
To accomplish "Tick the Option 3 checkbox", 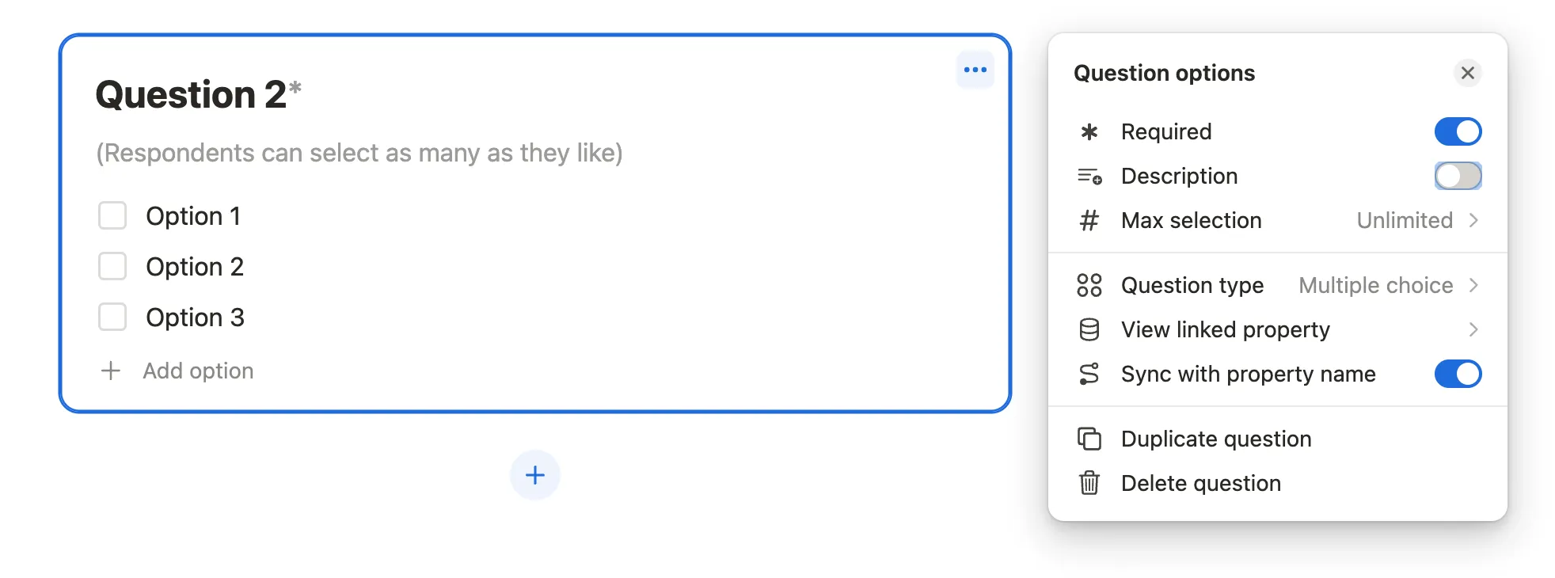I will tap(112, 317).
